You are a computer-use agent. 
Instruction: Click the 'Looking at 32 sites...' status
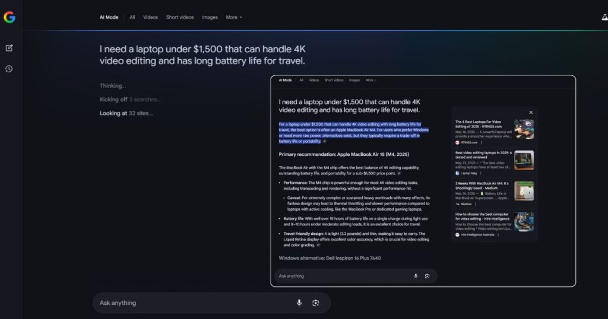[x=126, y=113]
